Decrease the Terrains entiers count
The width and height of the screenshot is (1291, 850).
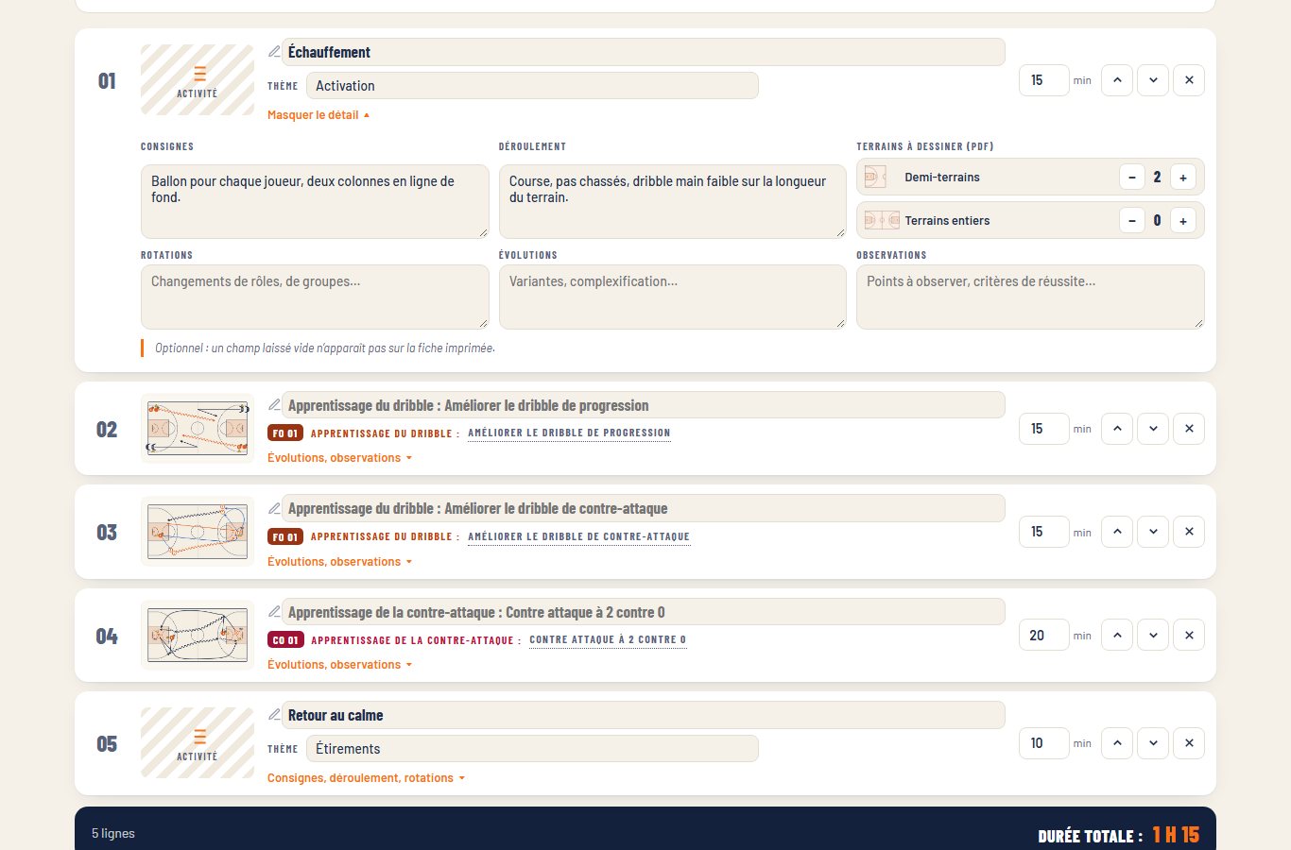tap(1132, 220)
